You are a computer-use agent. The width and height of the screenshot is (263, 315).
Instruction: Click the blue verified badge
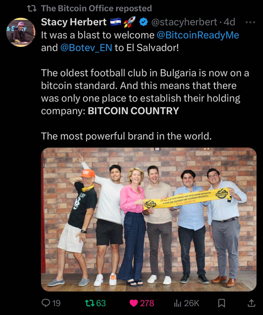[x=144, y=22]
